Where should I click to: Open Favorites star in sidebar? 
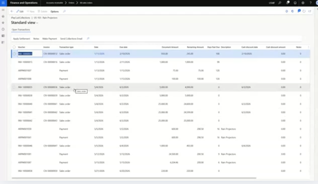(3, 23)
